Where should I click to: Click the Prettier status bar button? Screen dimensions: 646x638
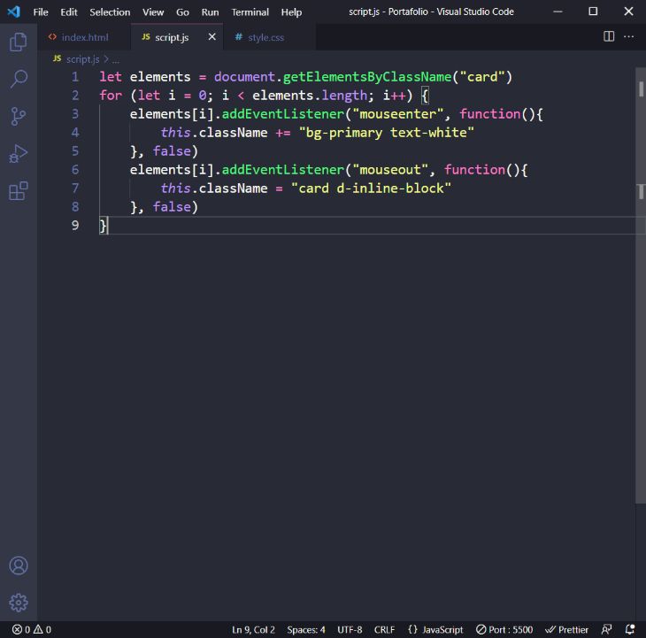(x=567, y=629)
